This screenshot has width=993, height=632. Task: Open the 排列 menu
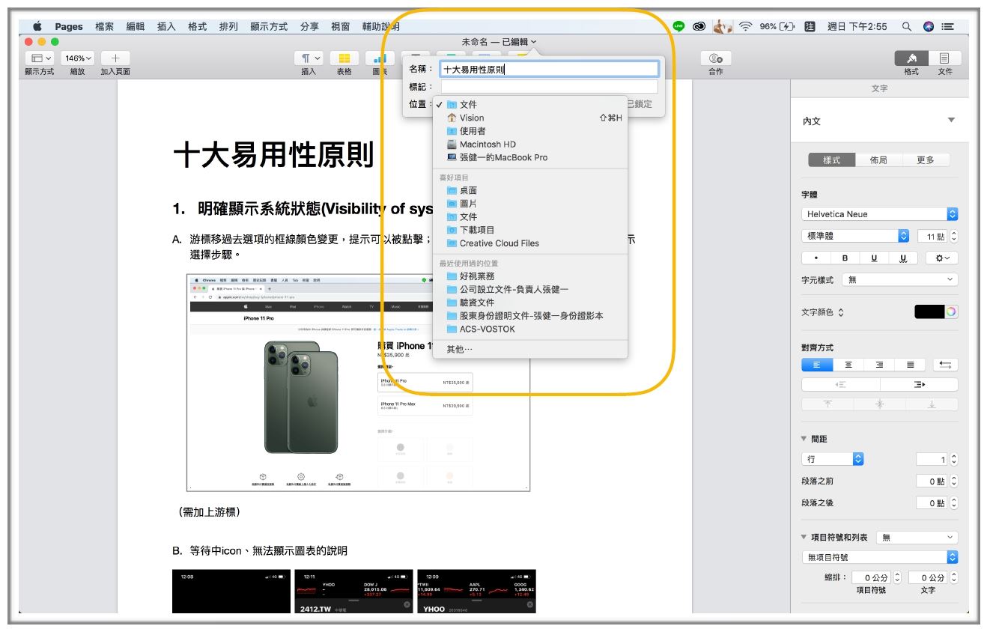[x=228, y=26]
